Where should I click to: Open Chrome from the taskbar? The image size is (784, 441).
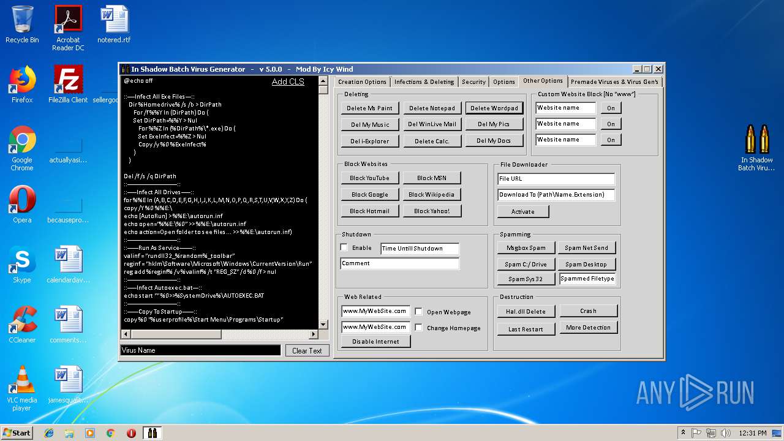pos(111,433)
